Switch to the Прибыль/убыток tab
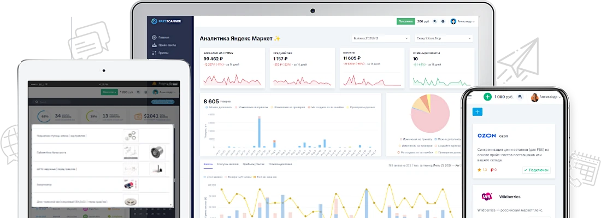 click(x=254, y=164)
